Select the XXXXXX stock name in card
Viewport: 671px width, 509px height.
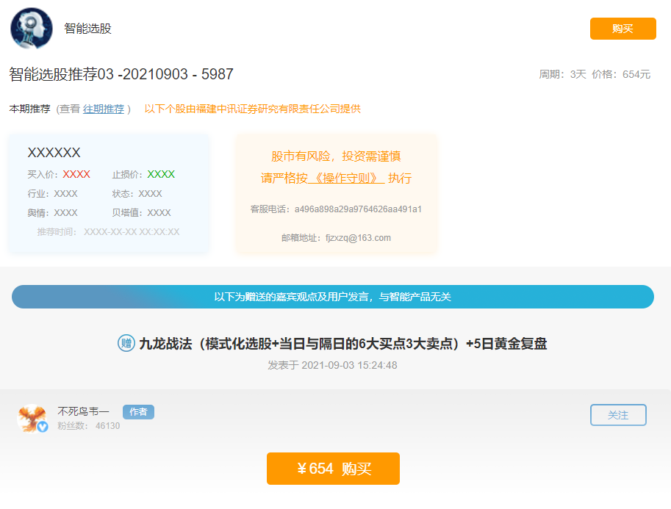54,153
